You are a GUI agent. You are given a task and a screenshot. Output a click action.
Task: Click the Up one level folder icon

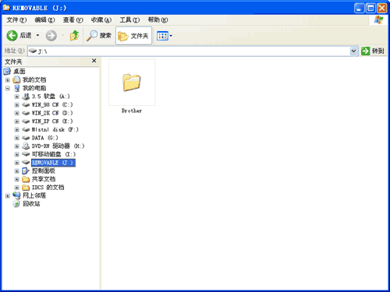click(x=74, y=36)
